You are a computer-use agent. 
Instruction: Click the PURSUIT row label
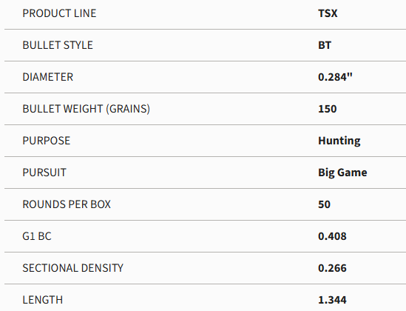[44, 173]
